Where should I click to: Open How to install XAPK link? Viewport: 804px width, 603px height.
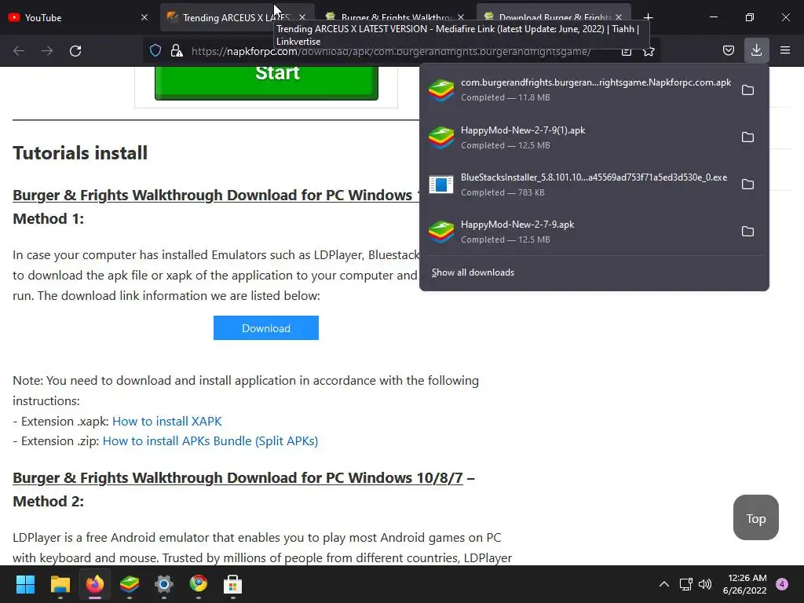[166, 421]
